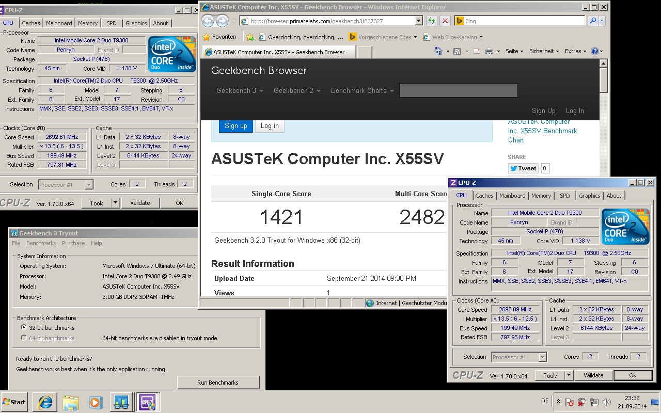This screenshot has height=413, width=661.
Task: Open Geekbench Benchmarks menu
Action: pos(41,243)
